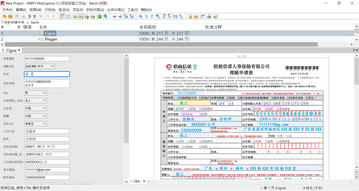The width and height of the screenshot is (359, 191).
Task: Toggle the checked 男 gender checkbox
Action: pyautogui.click(x=220, y=104)
